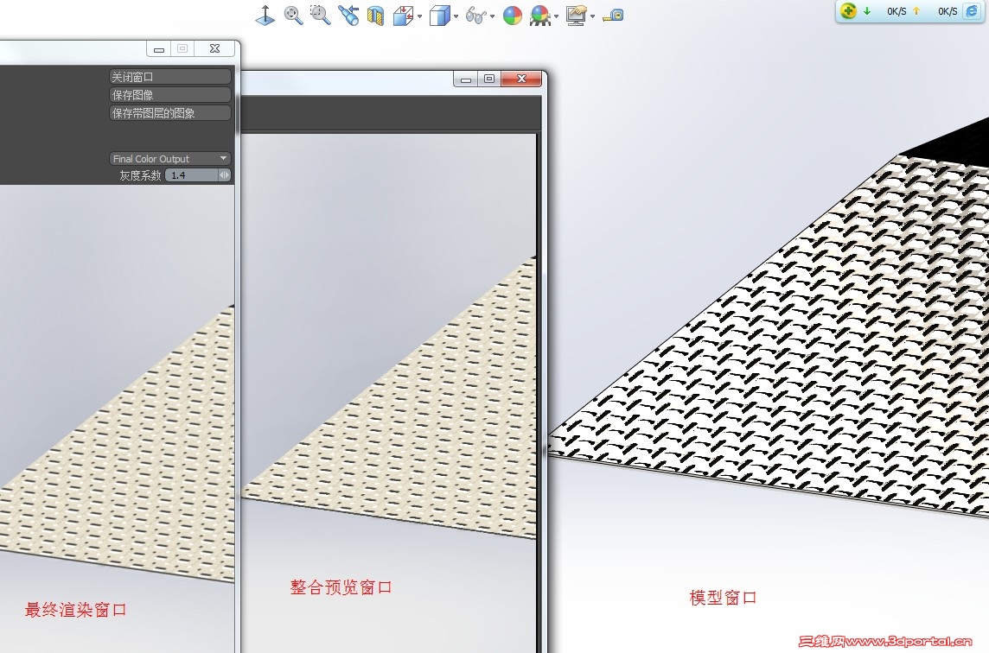The image size is (989, 653).
Task: Click the green download speed arrow
Action: [867, 10]
